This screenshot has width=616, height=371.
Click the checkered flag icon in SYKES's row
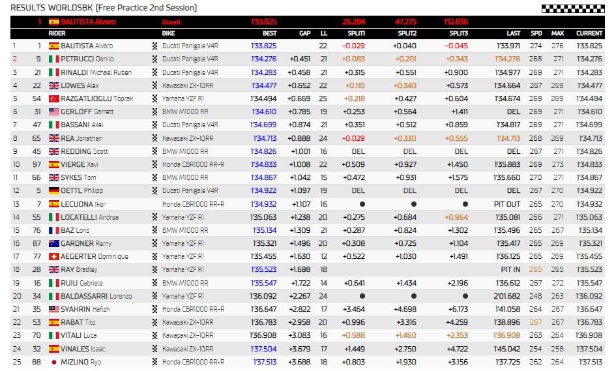(x=154, y=177)
